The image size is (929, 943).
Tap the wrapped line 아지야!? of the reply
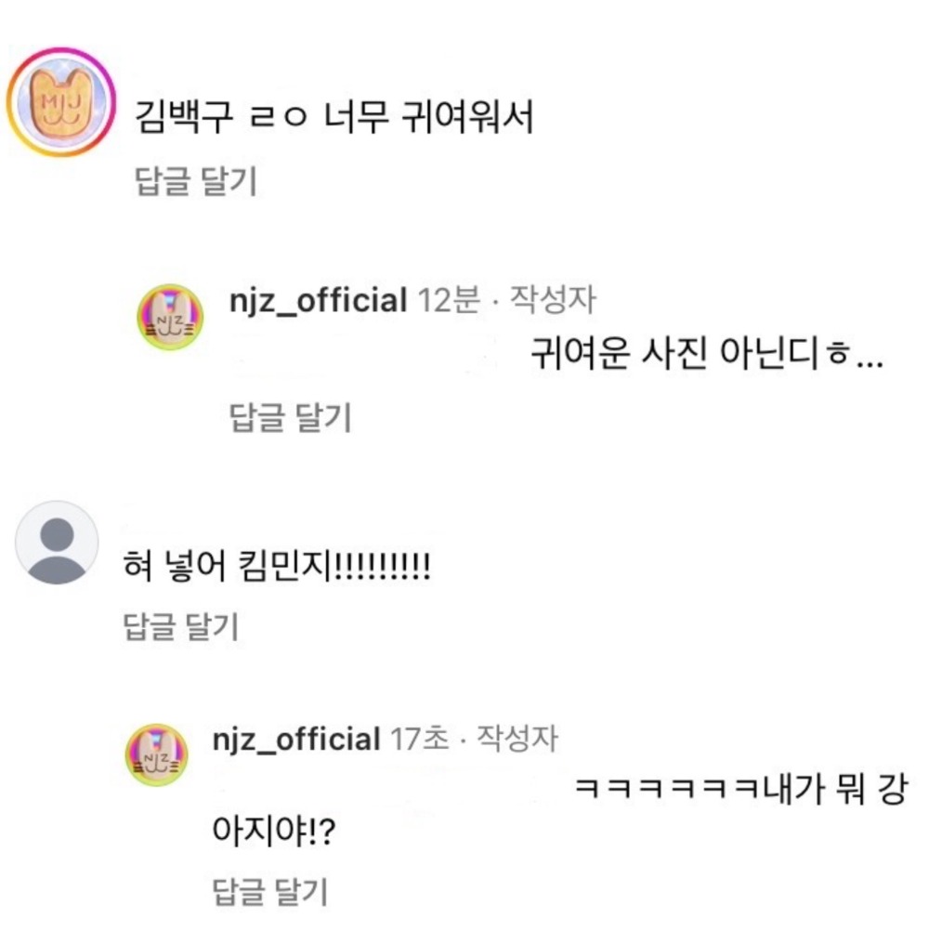tap(273, 832)
